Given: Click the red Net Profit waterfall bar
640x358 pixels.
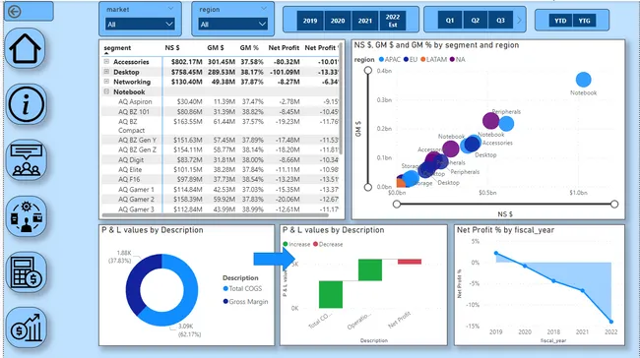Looking at the screenshot, I should click(410, 262).
